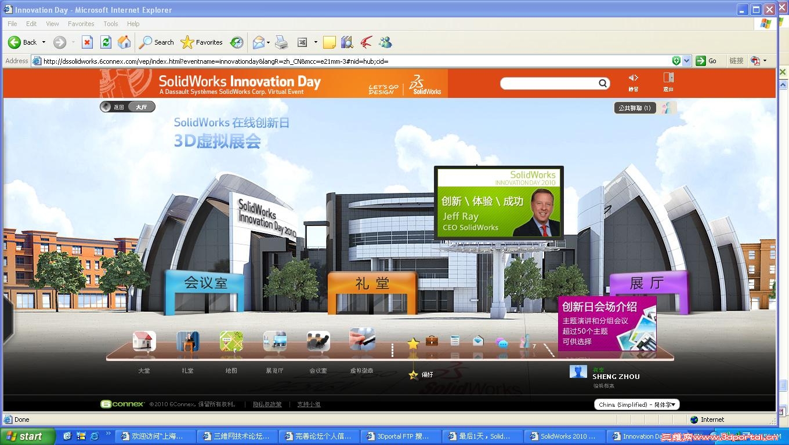
Task: Refresh the page with IE Refresh button
Action: (x=106, y=42)
